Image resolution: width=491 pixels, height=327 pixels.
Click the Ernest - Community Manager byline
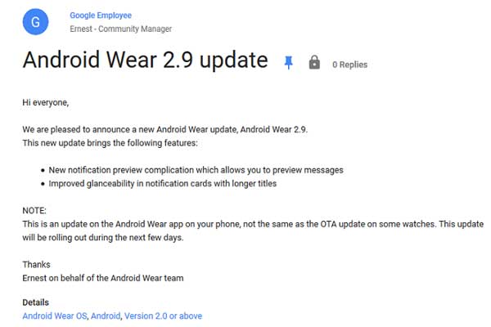[x=120, y=29]
